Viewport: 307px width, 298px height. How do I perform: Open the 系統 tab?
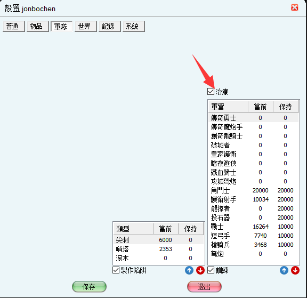click(134, 26)
